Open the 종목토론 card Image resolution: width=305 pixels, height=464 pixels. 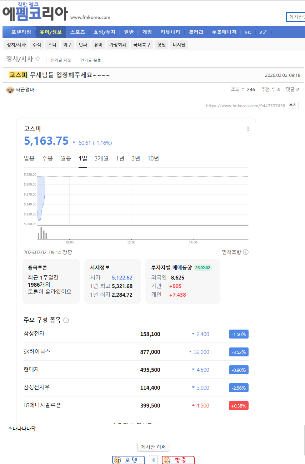pos(51,281)
